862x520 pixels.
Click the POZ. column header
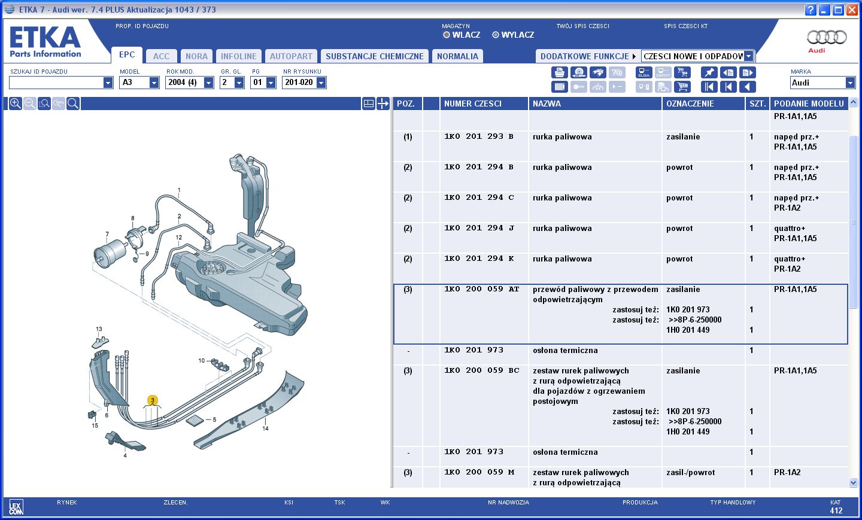click(x=407, y=104)
